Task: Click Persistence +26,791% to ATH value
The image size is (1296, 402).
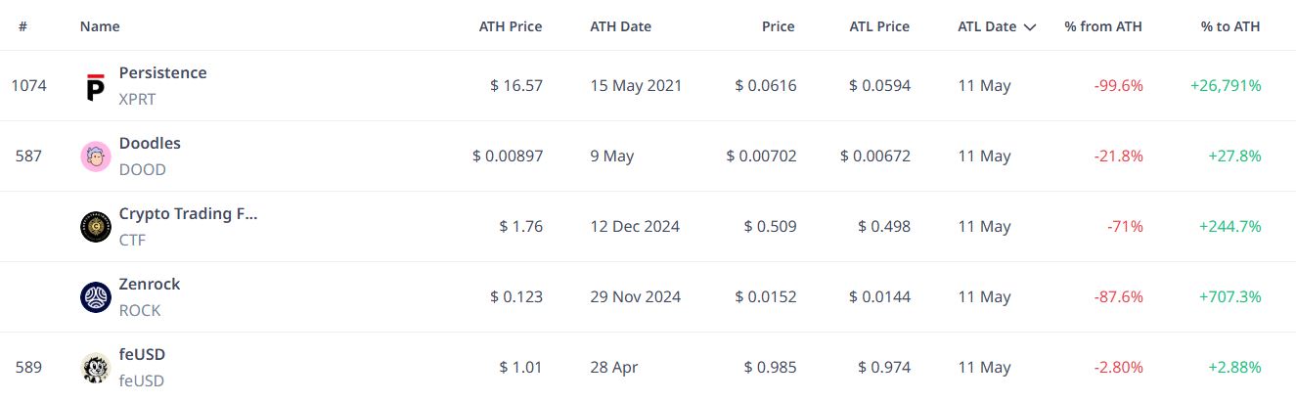Action: tap(1226, 86)
